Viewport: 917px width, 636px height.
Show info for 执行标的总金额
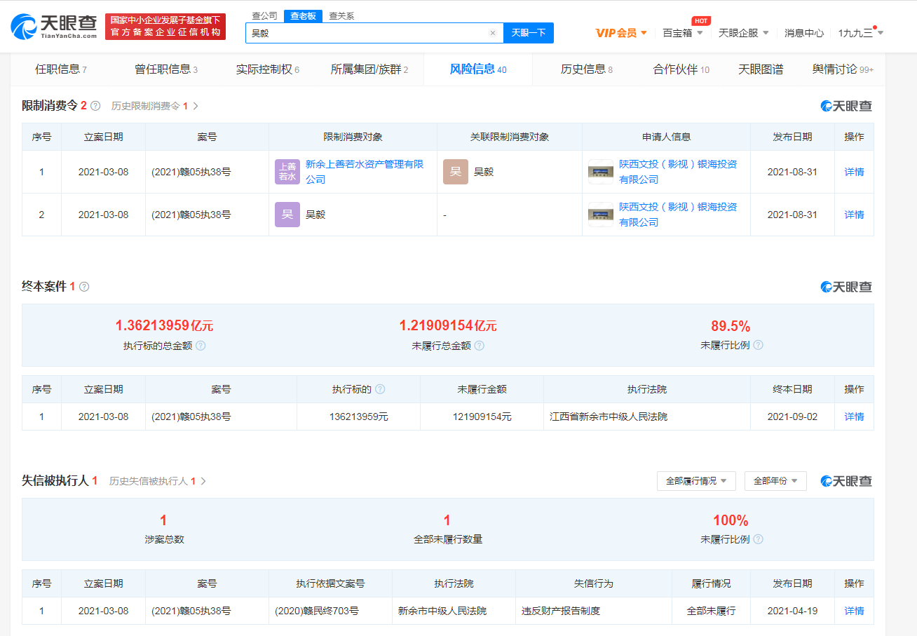pos(201,346)
